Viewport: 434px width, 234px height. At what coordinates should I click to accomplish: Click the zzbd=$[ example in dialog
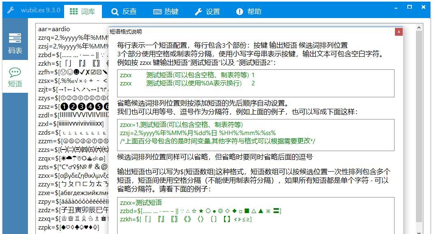(201, 211)
